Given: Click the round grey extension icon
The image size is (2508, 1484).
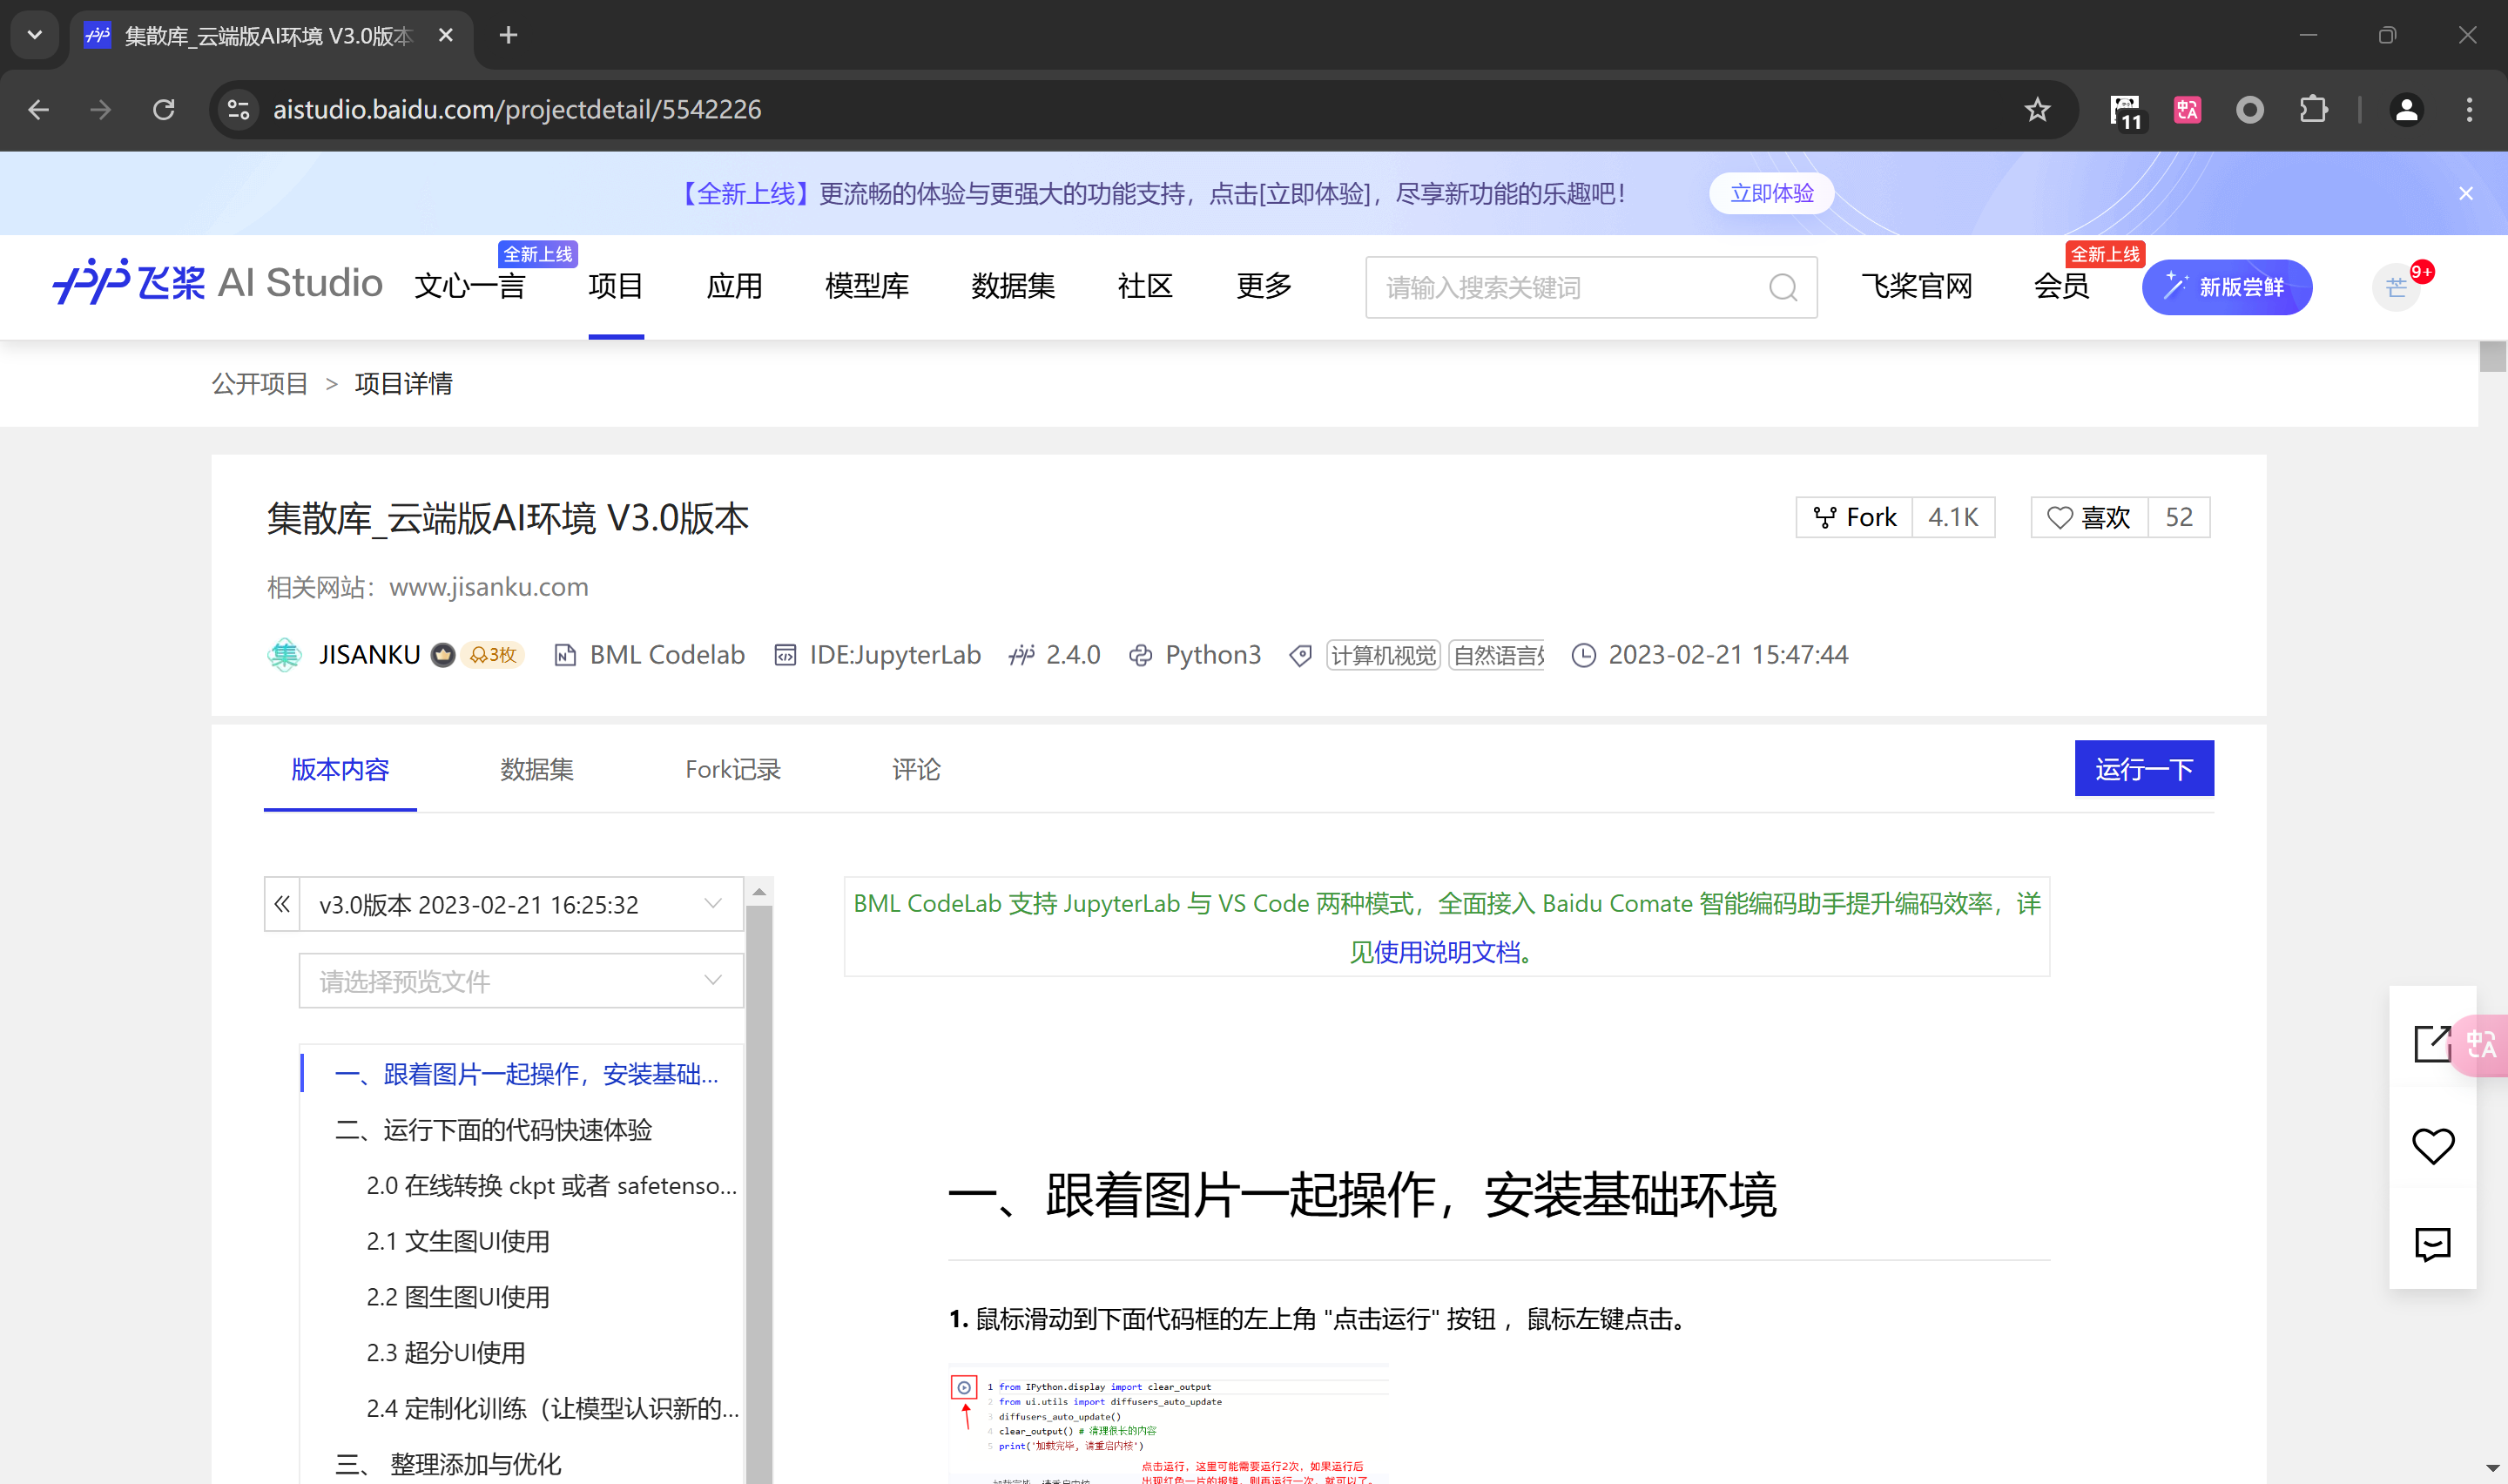Looking at the screenshot, I should pos(2249,110).
